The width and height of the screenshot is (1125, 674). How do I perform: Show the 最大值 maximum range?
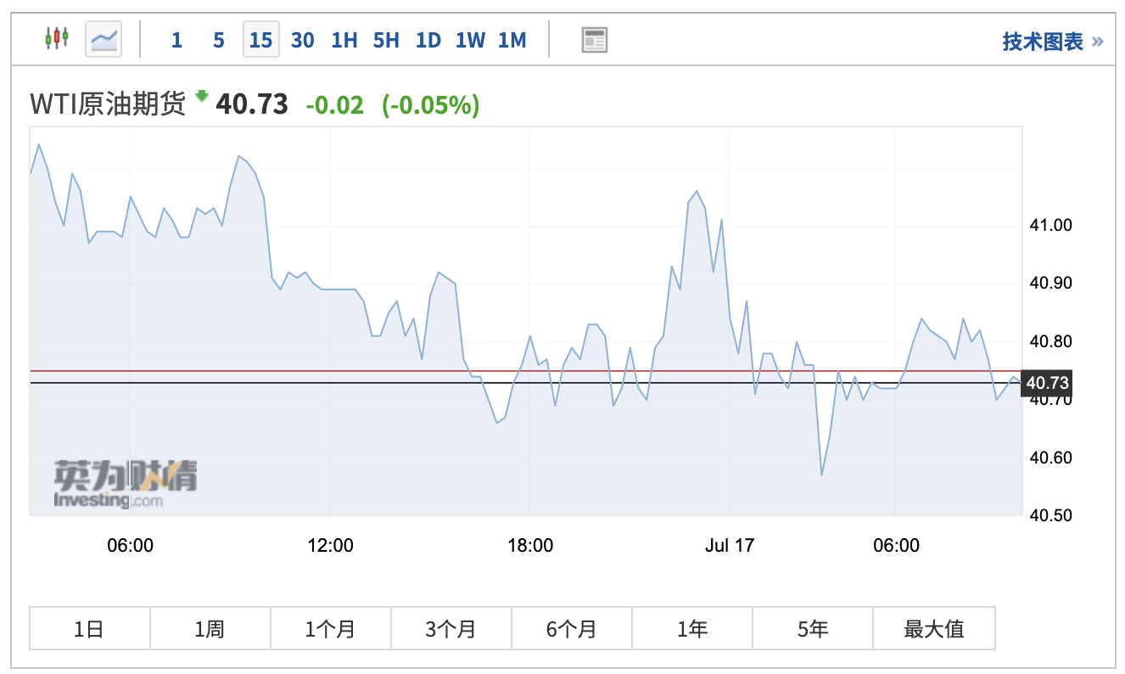(933, 629)
